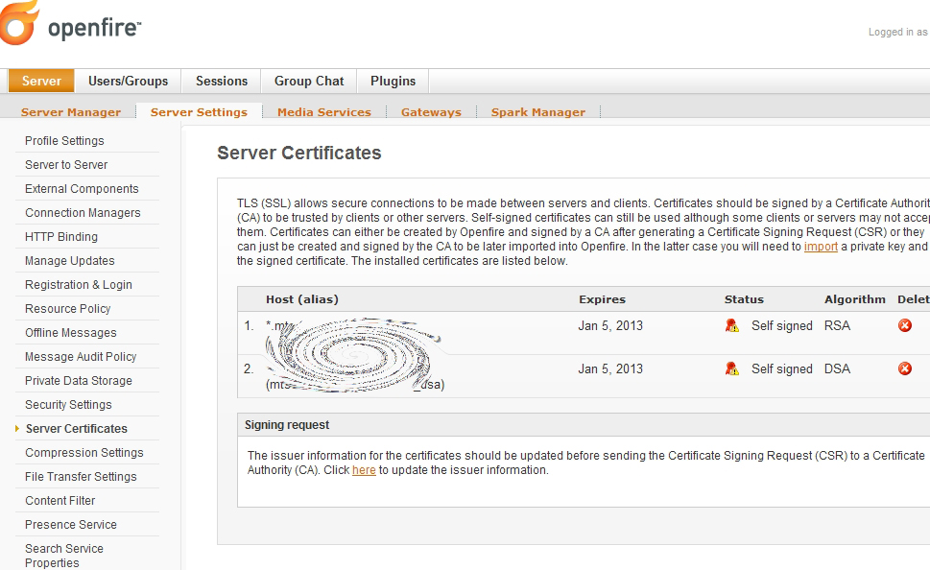Select the Plugins tab

(393, 81)
